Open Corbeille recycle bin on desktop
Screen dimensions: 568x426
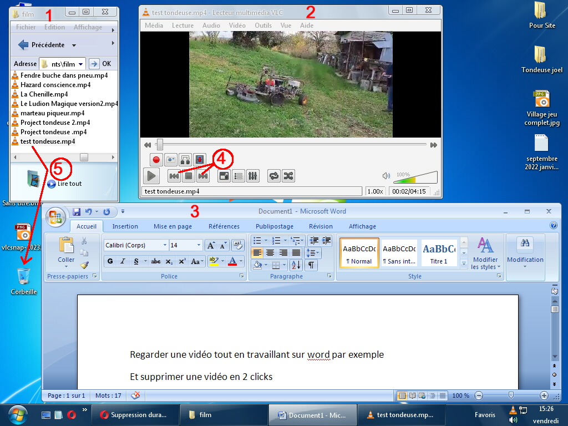pos(23,281)
